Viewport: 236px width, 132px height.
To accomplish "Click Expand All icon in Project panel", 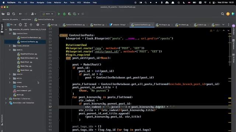I will [25, 25].
